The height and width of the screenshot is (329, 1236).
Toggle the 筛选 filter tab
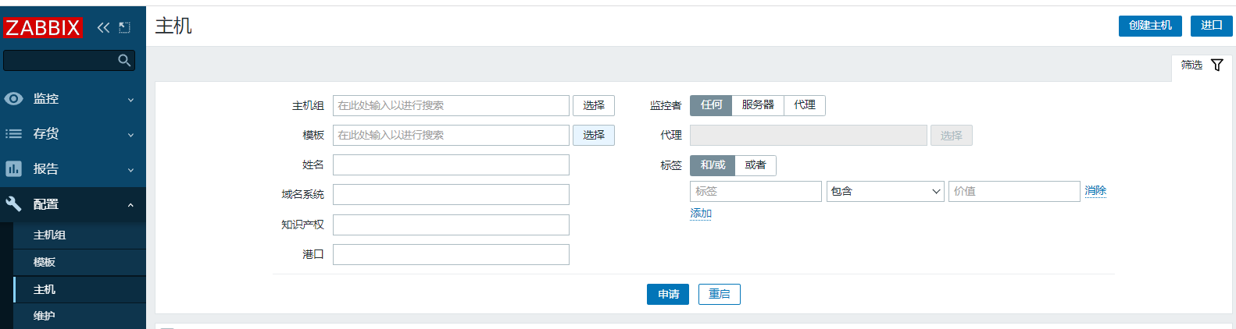click(x=1201, y=65)
